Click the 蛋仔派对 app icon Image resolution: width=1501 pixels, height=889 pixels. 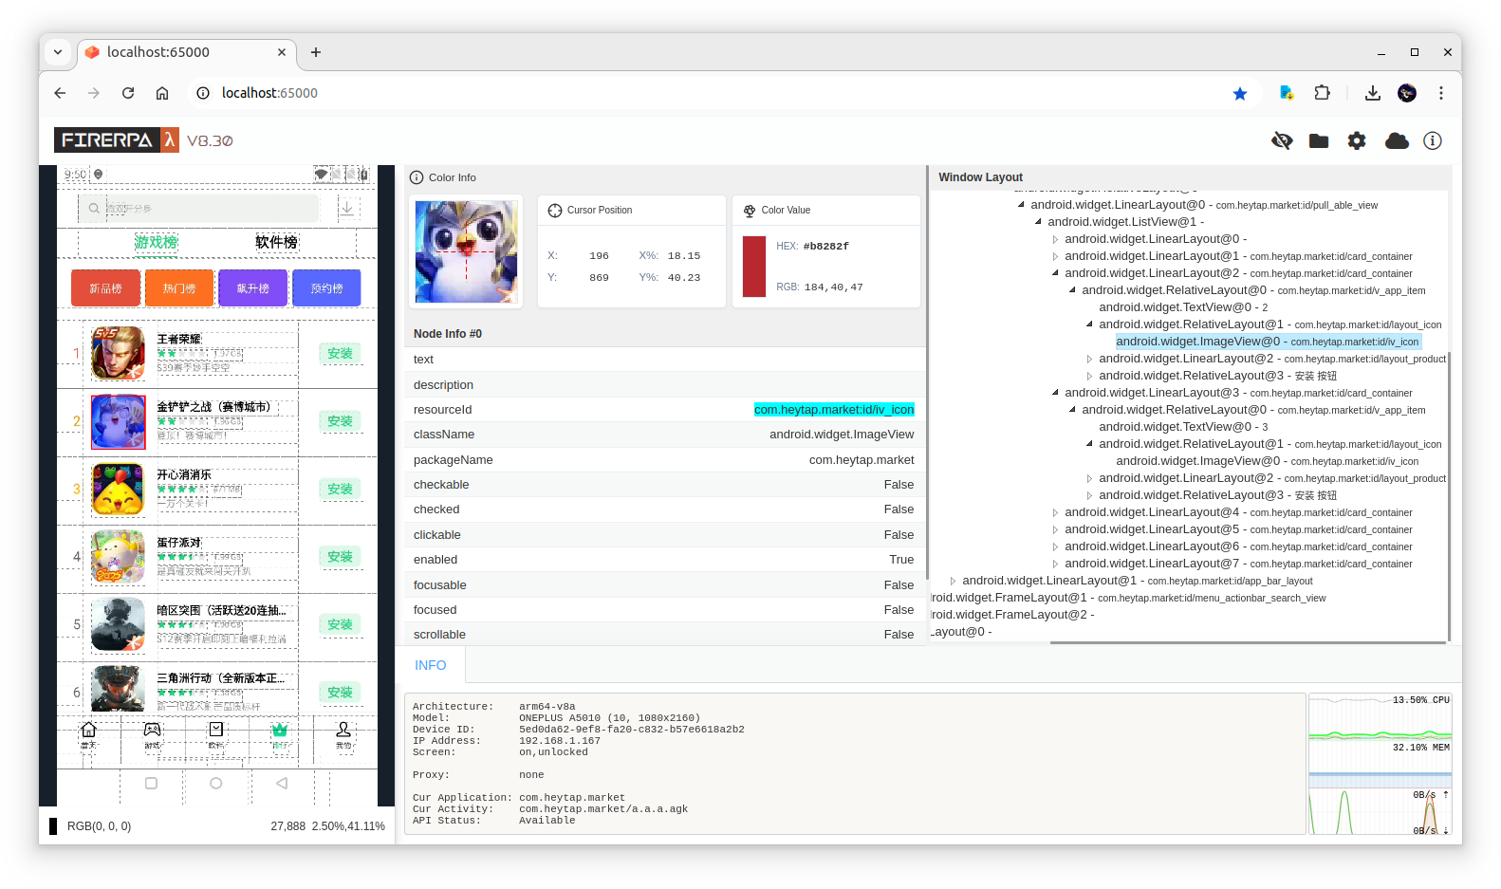(118, 557)
